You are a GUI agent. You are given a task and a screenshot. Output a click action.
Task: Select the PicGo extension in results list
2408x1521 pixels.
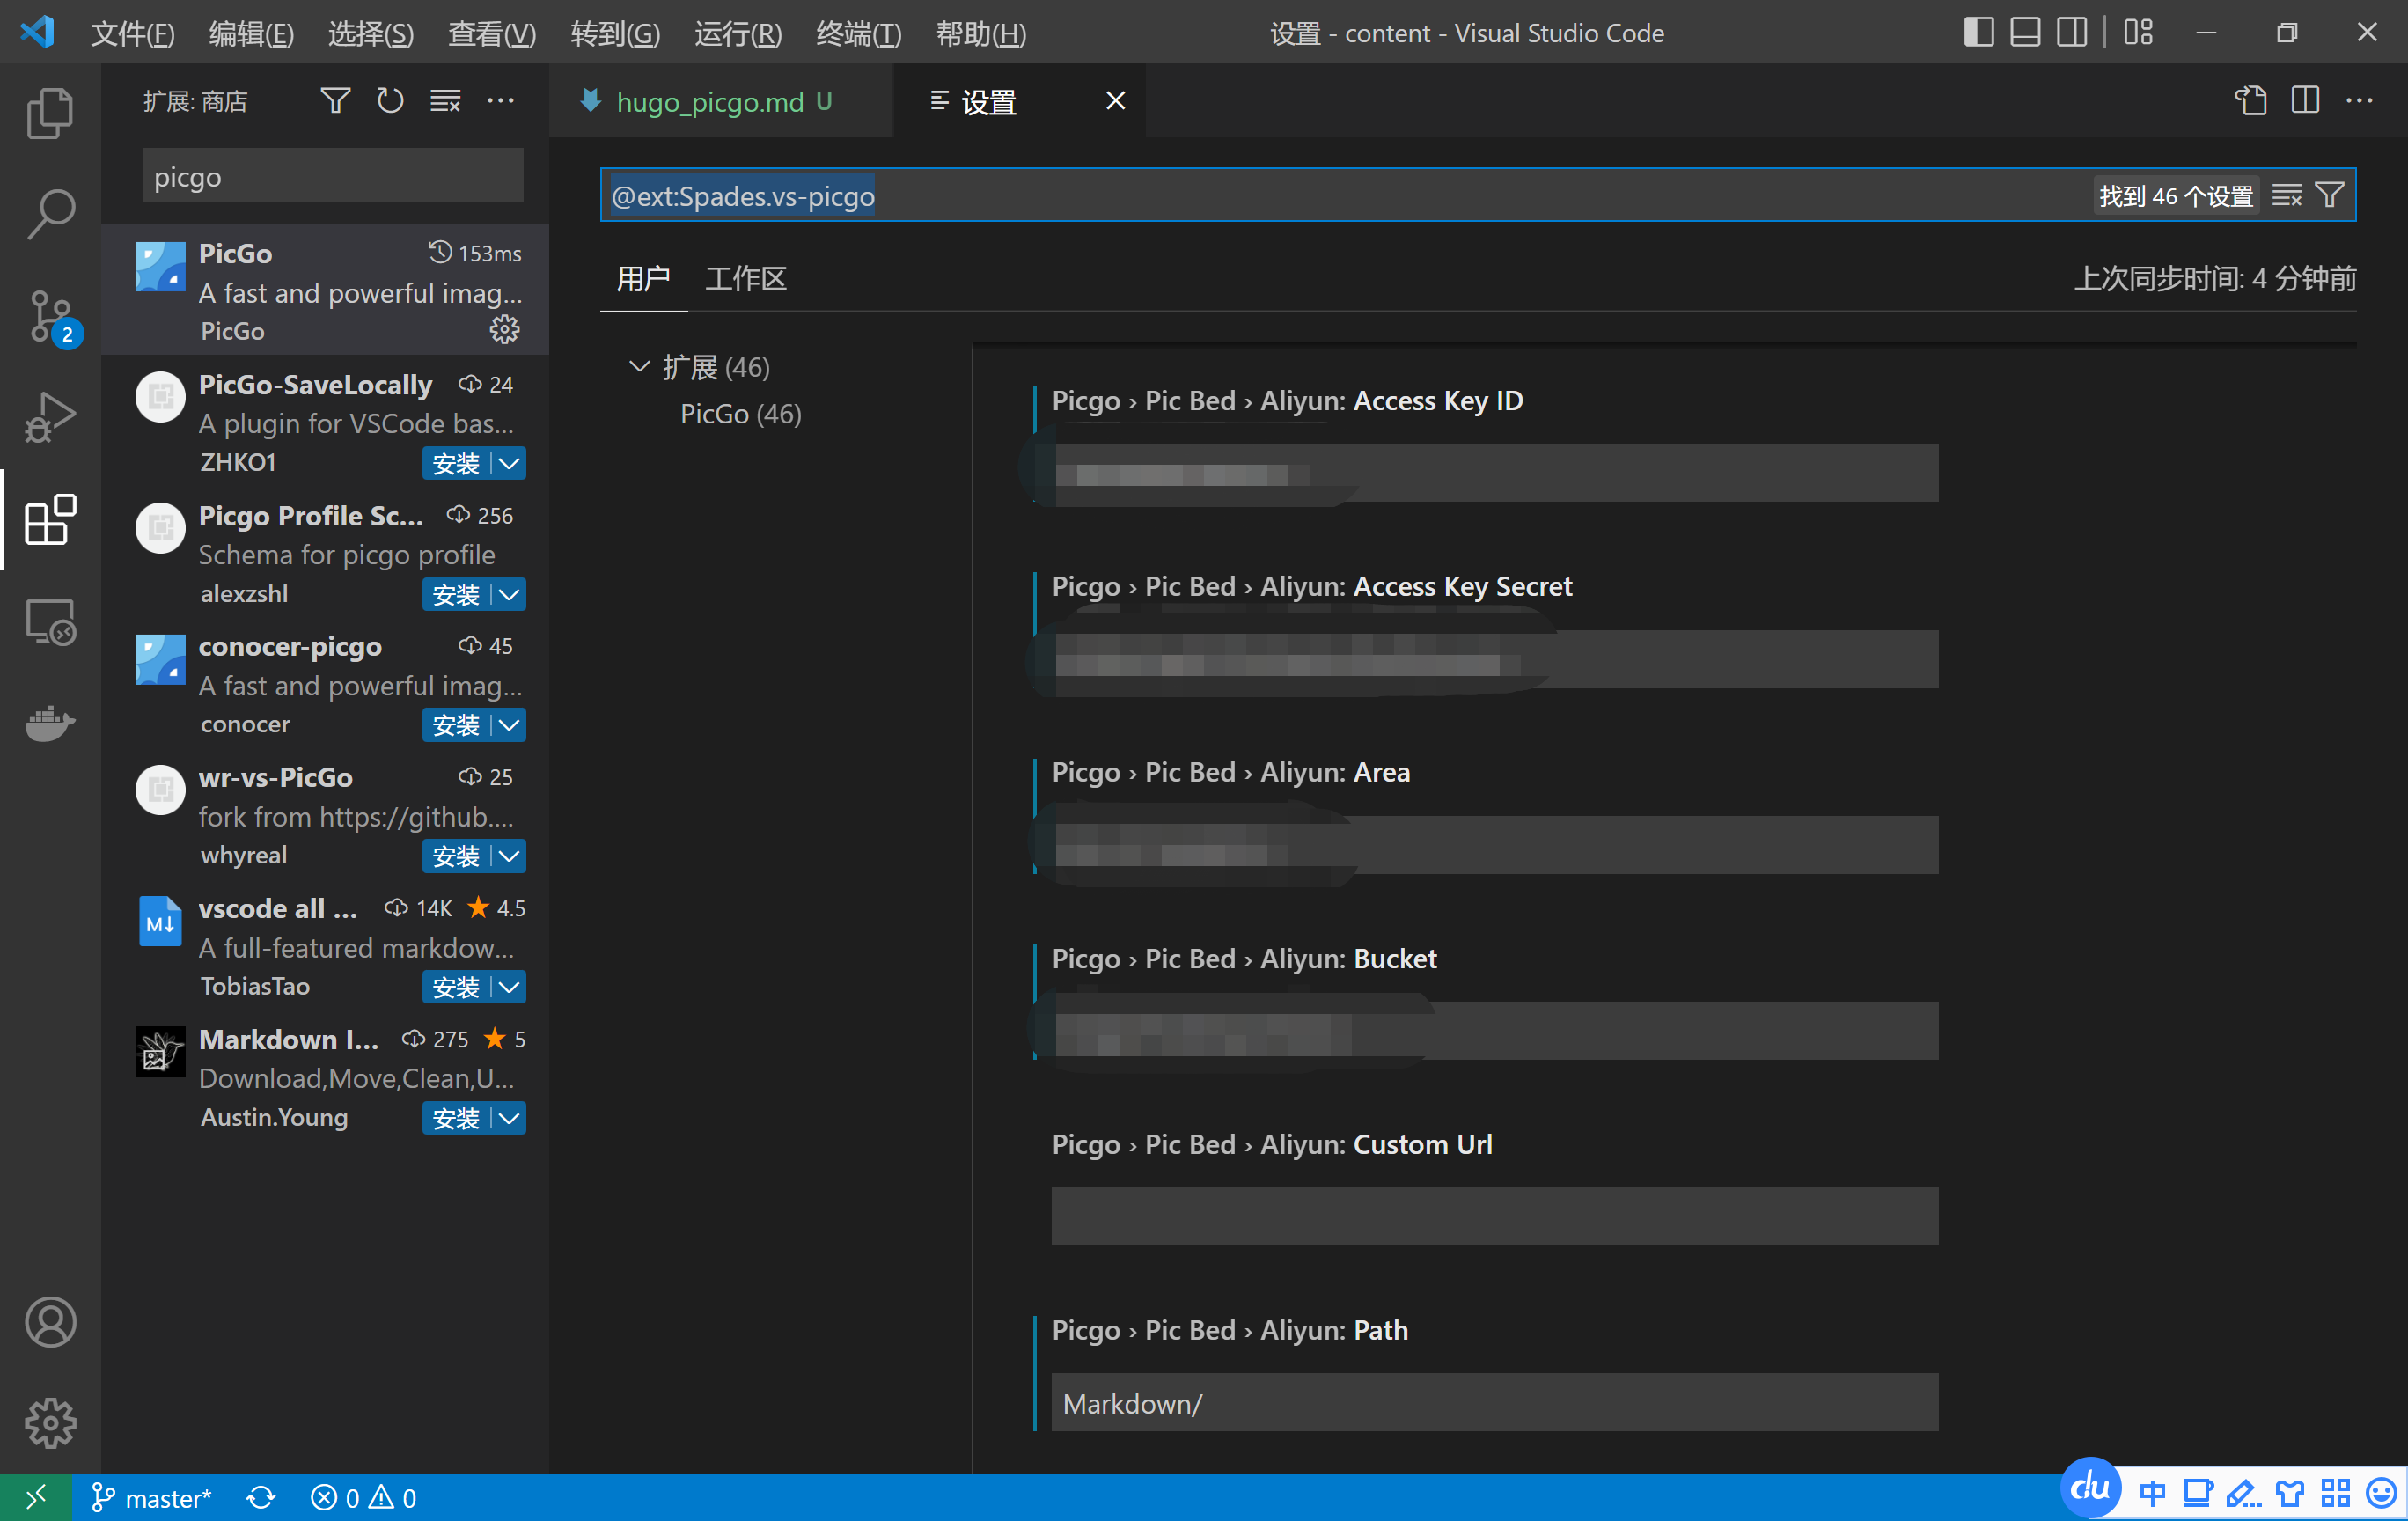coord(326,289)
